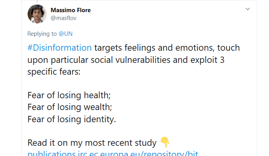The image size is (269, 156).
Task: Select the 'Fear of losing wealth;' line
Action: click(x=70, y=107)
